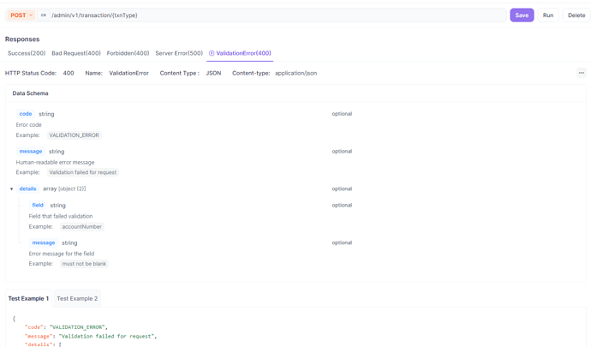The width and height of the screenshot is (591, 347).
Task: Switch to the Success(200) response tab
Action: click(27, 53)
